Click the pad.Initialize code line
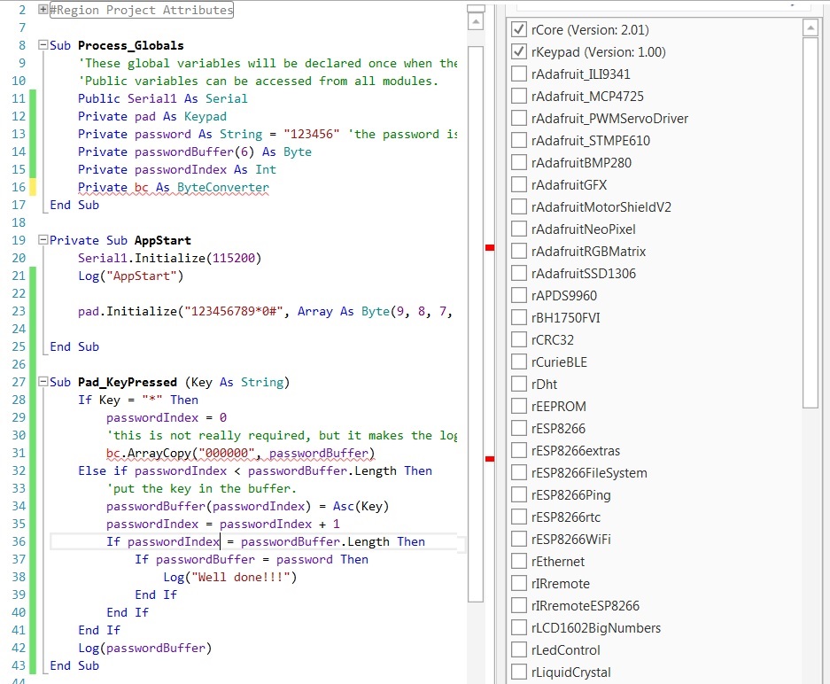The height and width of the screenshot is (684, 830). click(x=265, y=311)
